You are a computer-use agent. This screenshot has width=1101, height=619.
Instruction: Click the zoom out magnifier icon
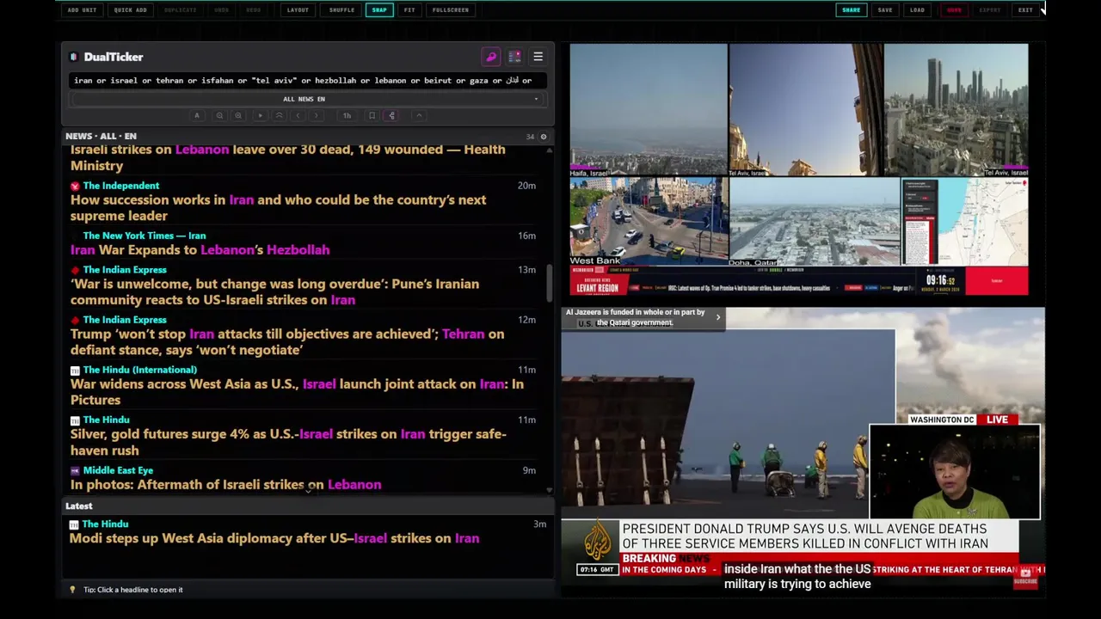[219, 115]
